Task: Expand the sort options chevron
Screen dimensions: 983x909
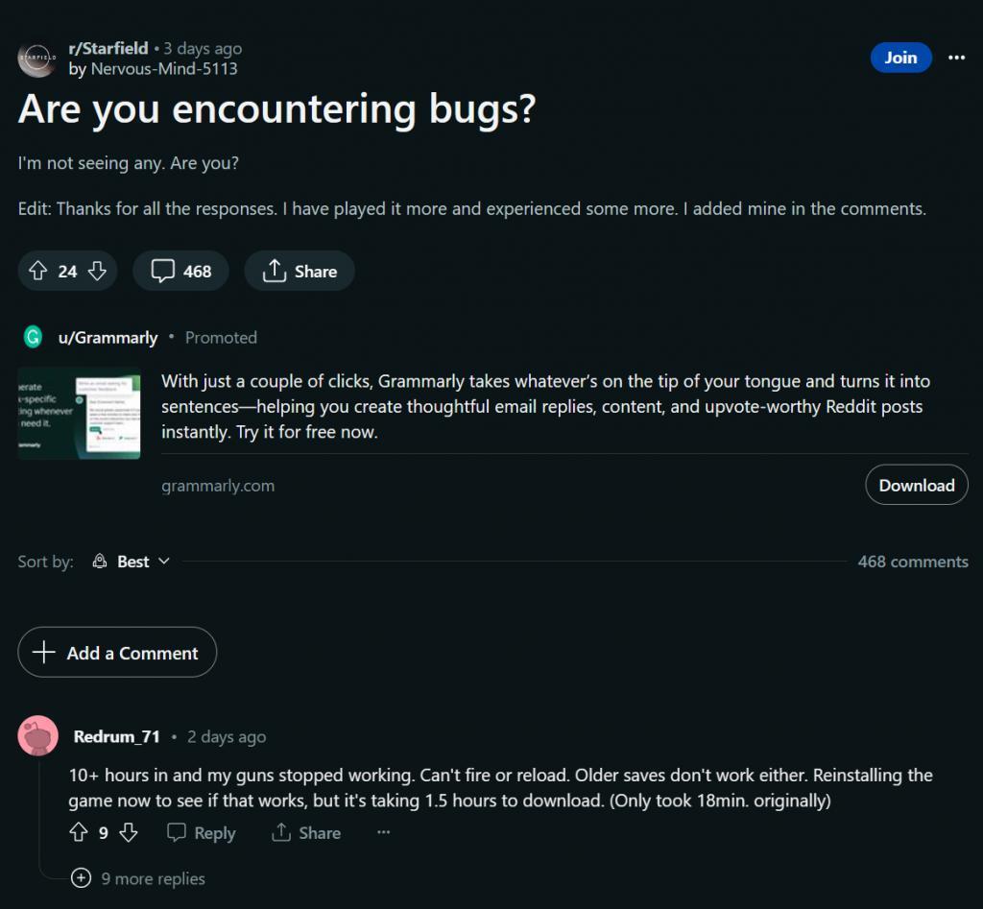Action: (x=163, y=562)
